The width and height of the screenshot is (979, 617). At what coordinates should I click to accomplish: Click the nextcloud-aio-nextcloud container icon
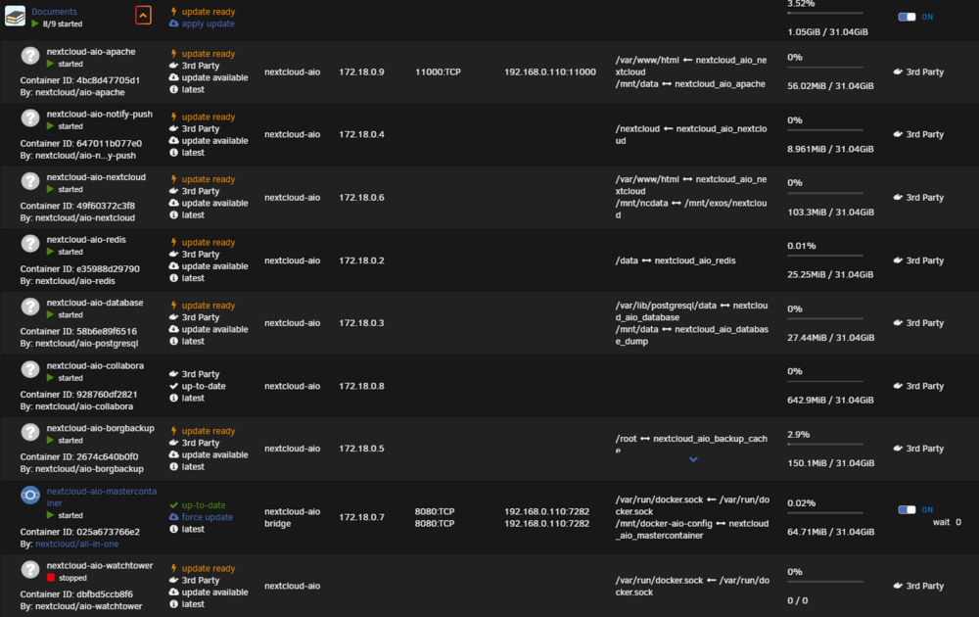[x=30, y=181]
